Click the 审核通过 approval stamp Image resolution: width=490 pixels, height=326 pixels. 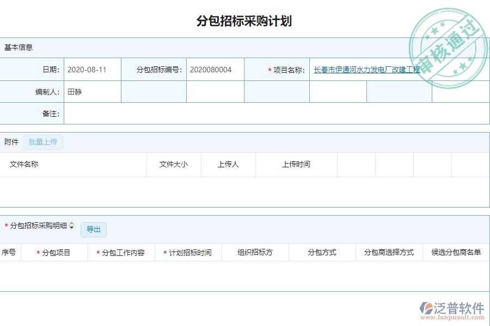tap(448, 41)
